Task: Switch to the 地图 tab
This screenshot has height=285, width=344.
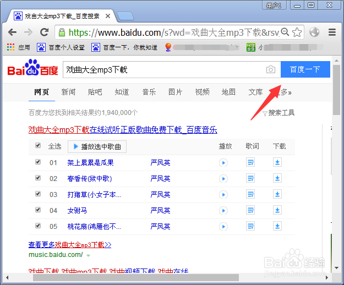Action: (228, 92)
